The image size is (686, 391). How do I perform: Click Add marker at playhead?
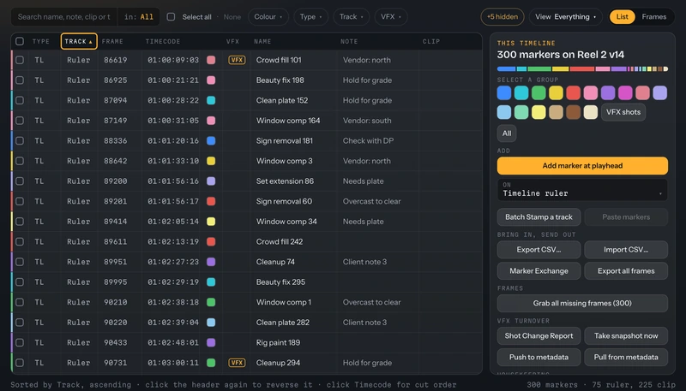click(582, 166)
